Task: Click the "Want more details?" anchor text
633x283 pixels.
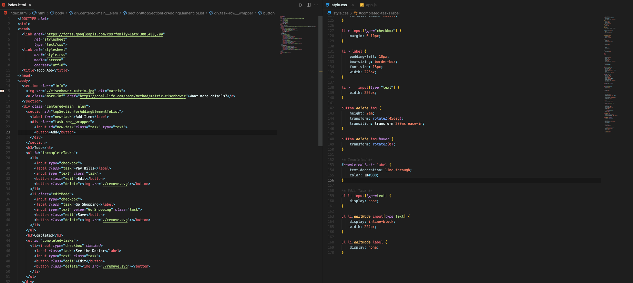Action: (x=208, y=96)
